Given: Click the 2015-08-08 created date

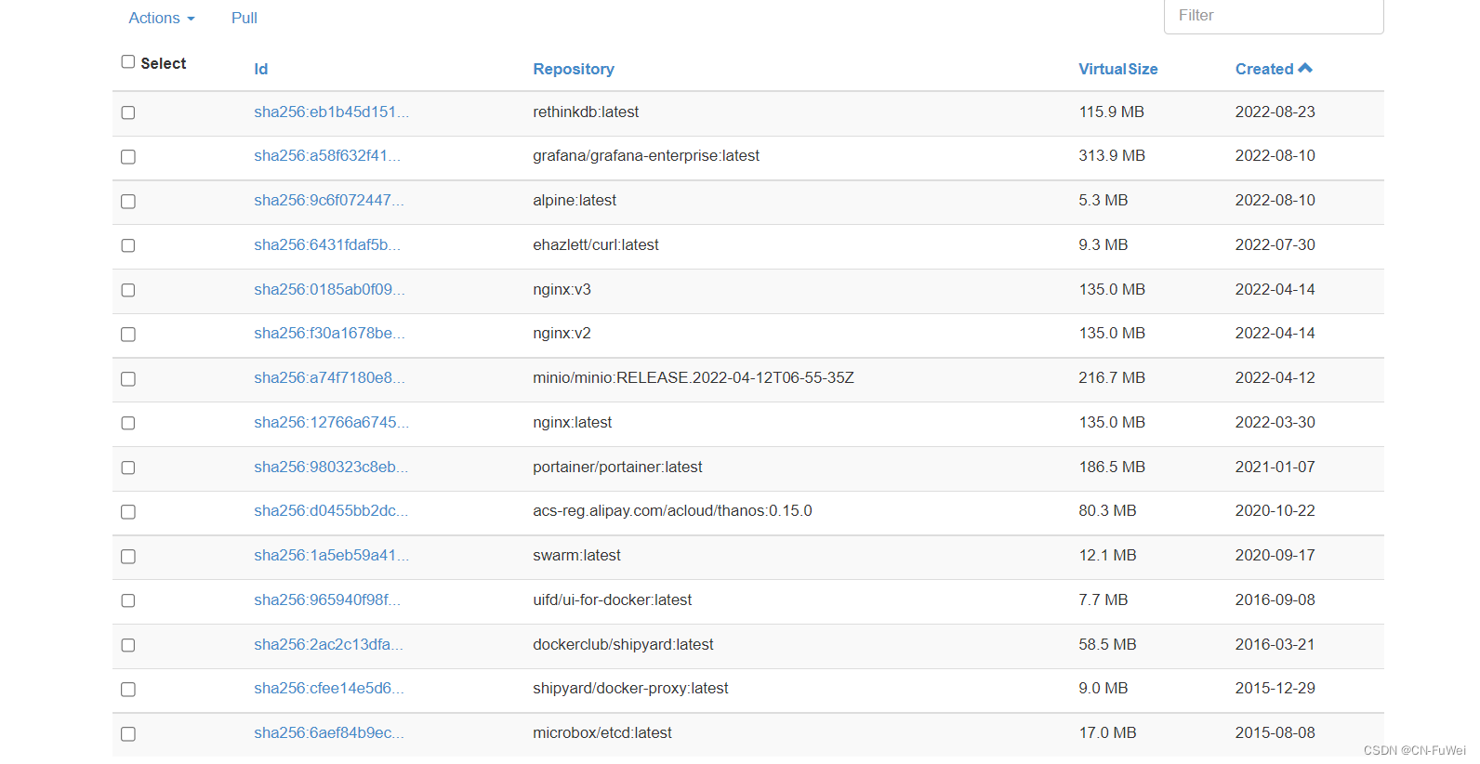Looking at the screenshot, I should coord(1275,732).
